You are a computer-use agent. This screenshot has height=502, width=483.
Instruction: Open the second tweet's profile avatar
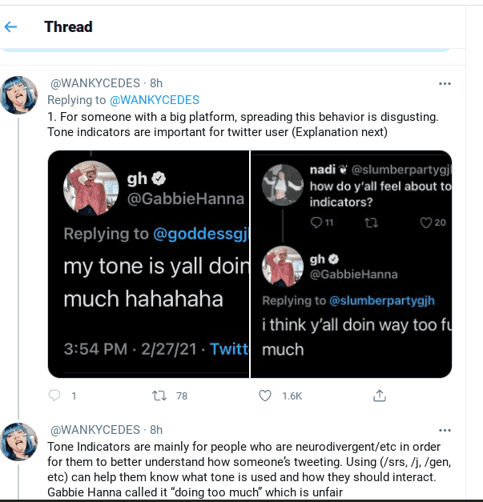(x=19, y=441)
